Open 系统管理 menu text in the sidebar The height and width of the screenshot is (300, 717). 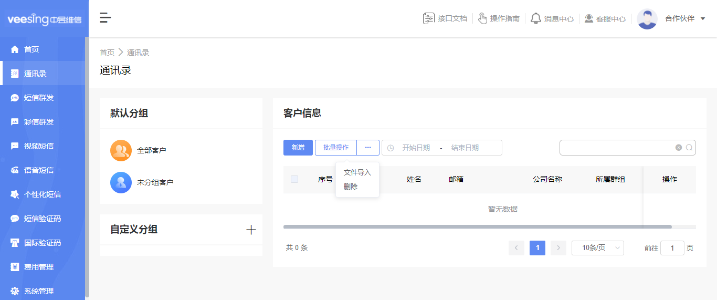tap(39, 291)
